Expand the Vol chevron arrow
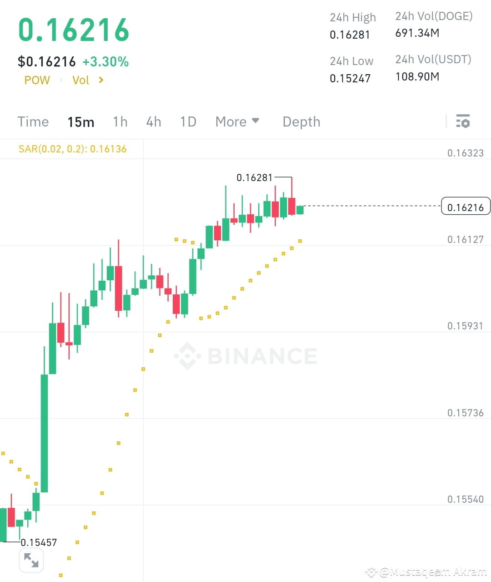 tap(100, 80)
